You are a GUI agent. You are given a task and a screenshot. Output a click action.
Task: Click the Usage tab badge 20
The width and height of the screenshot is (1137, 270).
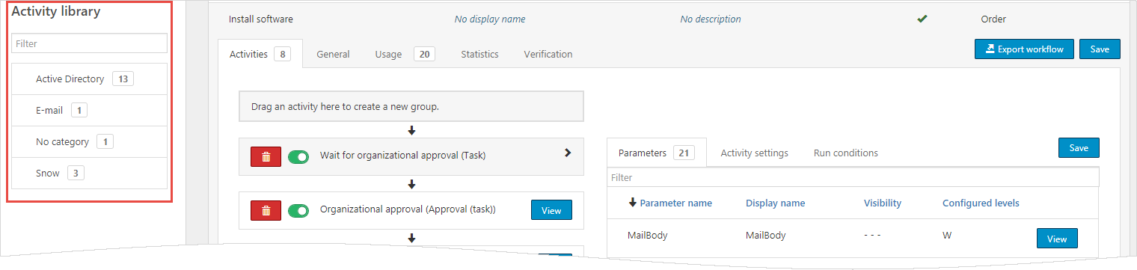pyautogui.click(x=424, y=54)
